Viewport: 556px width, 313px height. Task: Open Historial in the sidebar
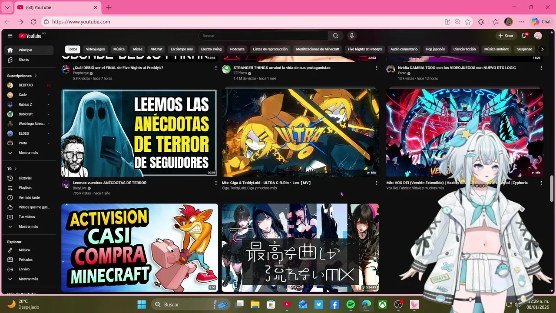29,178
